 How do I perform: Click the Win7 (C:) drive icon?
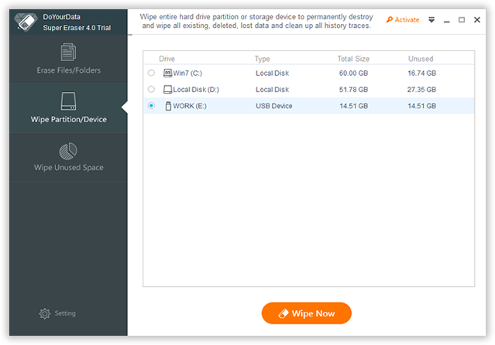click(x=167, y=73)
